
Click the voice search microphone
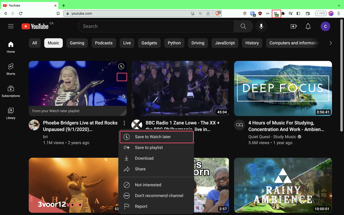261,26
